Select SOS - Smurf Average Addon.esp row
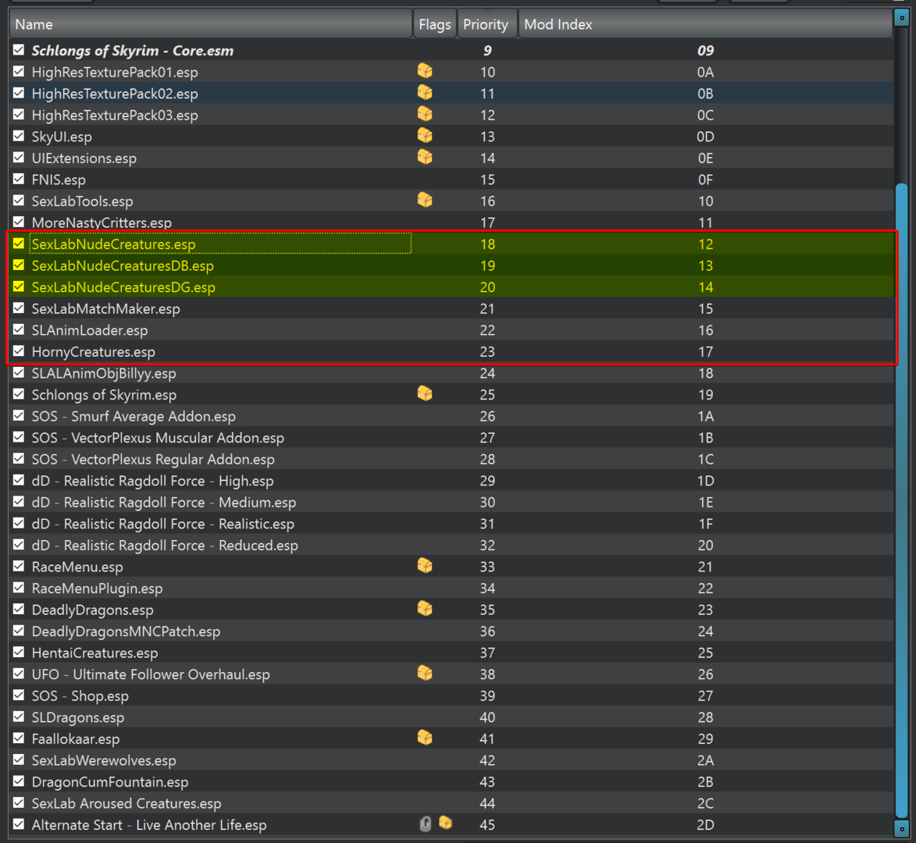The height and width of the screenshot is (843, 916). tap(451, 416)
